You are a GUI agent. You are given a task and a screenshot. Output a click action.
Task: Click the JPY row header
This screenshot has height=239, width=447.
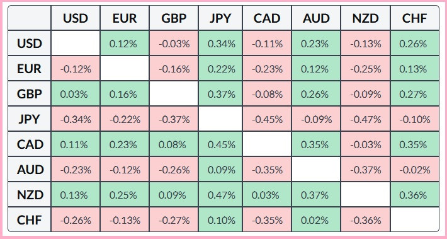(30, 119)
